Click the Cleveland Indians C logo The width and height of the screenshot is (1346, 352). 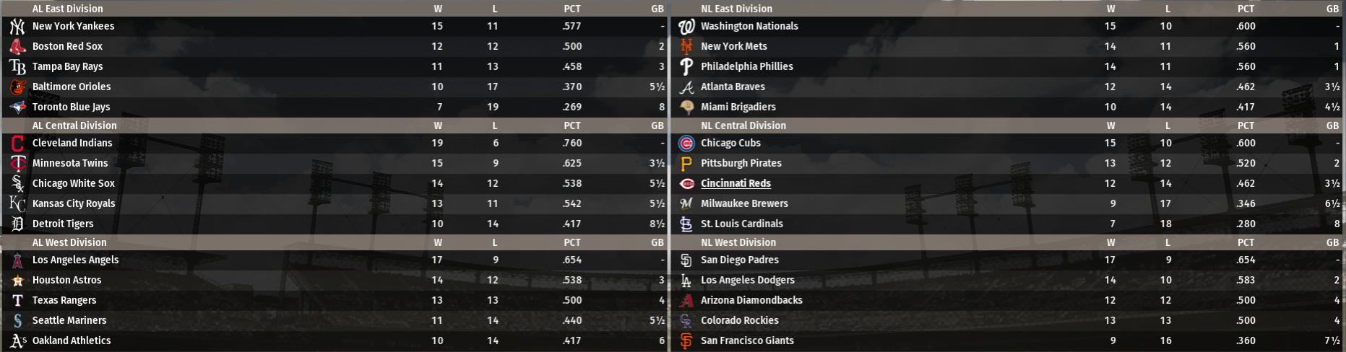tap(17, 144)
